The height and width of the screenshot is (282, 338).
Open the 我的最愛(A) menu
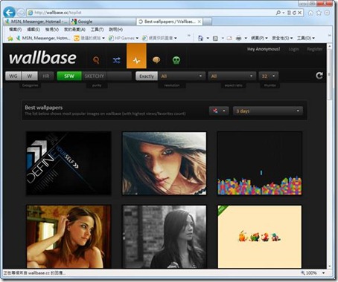pyautogui.click(x=74, y=30)
